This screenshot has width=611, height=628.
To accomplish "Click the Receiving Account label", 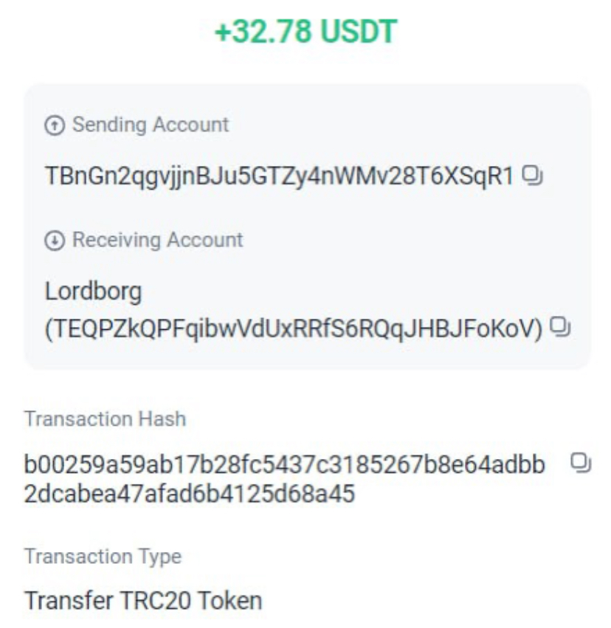I will click(x=157, y=240).
